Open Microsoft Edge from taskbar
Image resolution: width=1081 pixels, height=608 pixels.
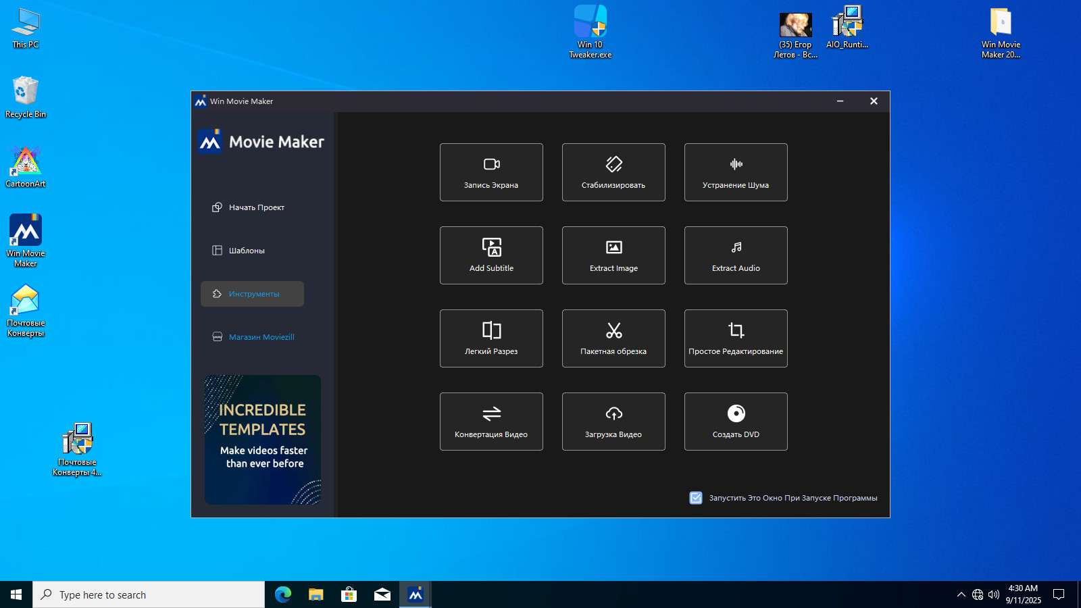coord(282,594)
